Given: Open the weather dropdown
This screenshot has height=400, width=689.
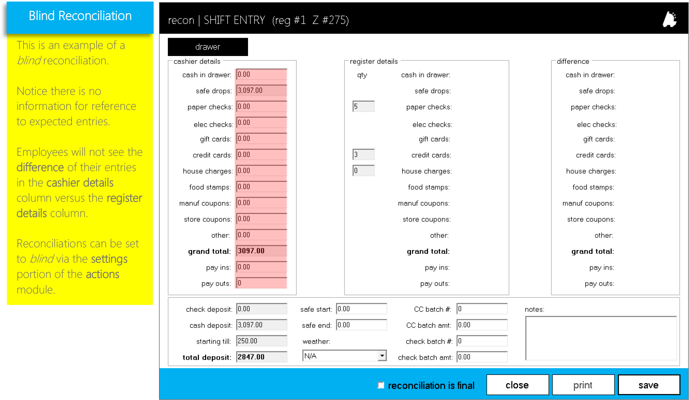Looking at the screenshot, I should point(344,356).
